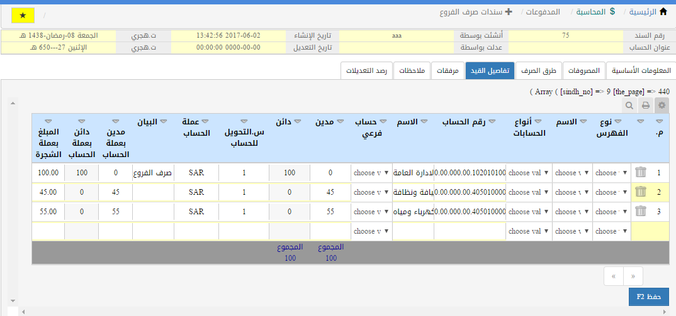The image size is (676, 316).
Task: Click the home icon in the breadcrumb
Action: (x=663, y=12)
